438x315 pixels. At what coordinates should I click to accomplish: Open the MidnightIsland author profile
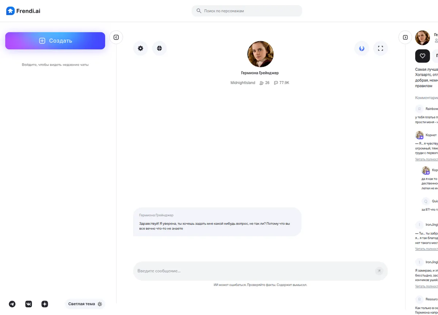pyautogui.click(x=243, y=83)
